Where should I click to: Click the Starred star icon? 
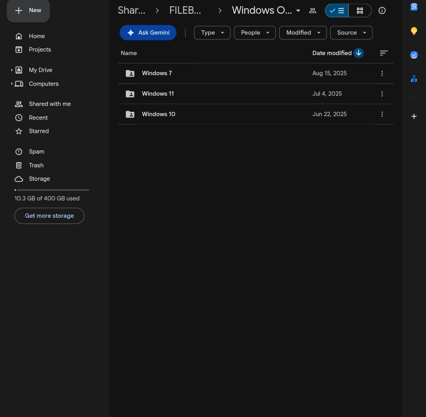(19, 131)
